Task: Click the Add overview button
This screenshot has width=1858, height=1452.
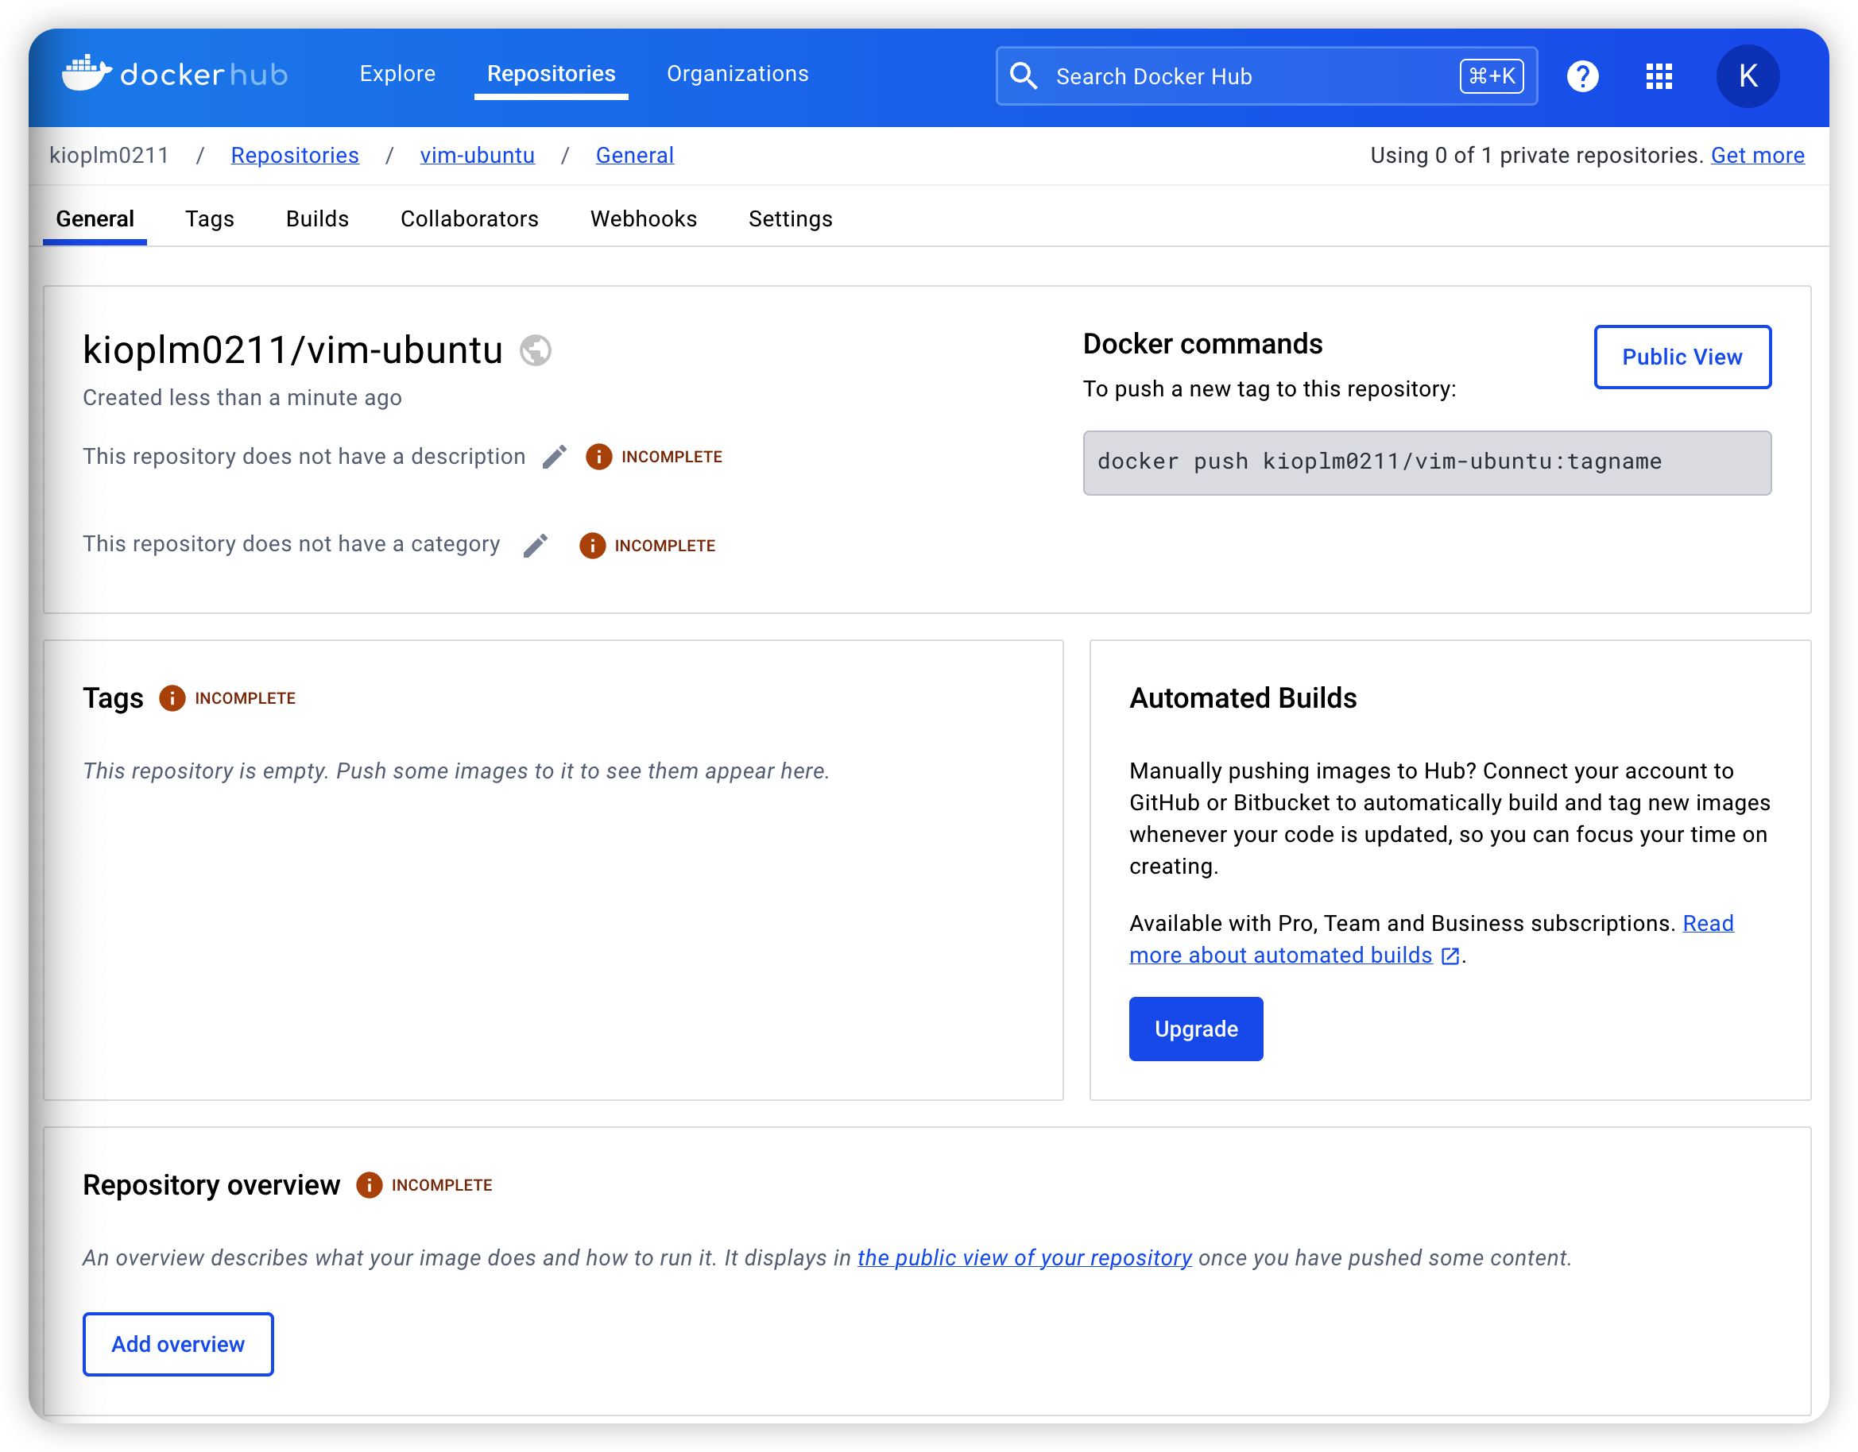Action: tap(178, 1344)
